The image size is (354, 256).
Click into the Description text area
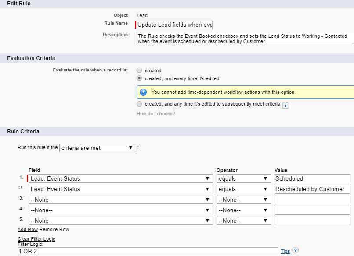[245, 39]
